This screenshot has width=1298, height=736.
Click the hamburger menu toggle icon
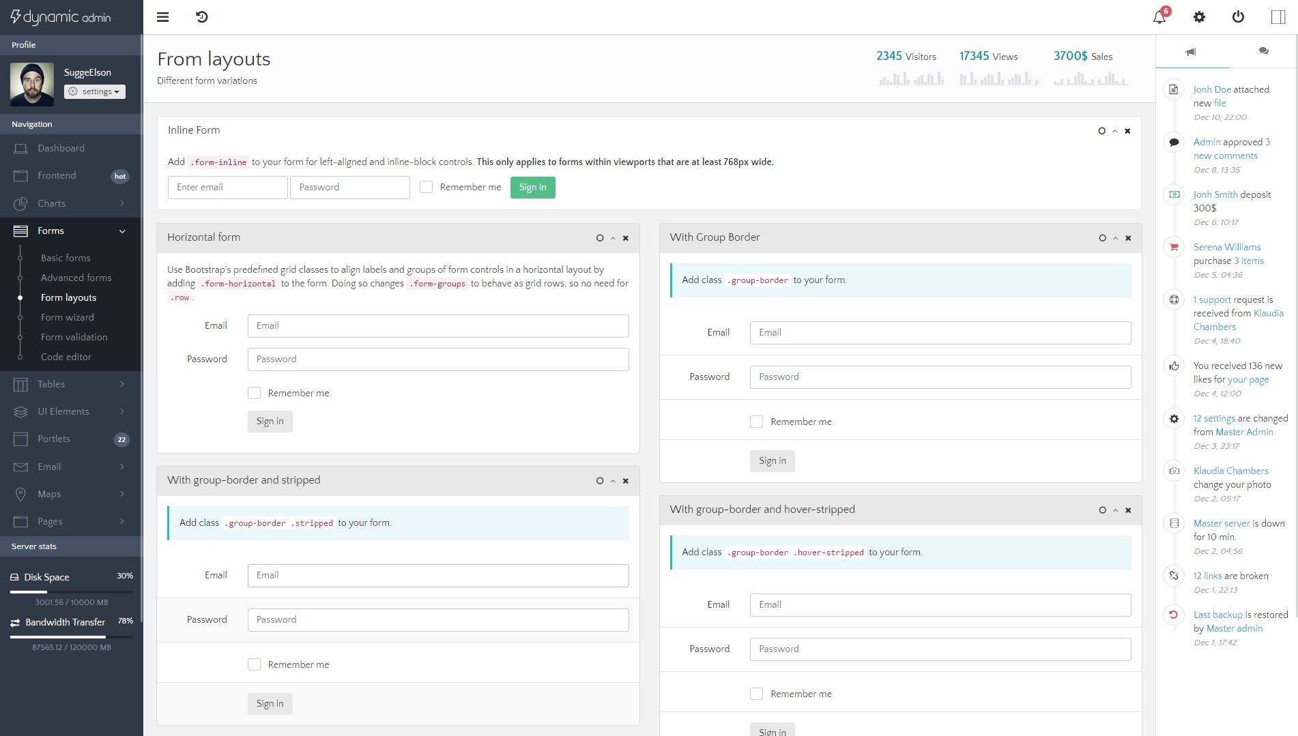162,17
